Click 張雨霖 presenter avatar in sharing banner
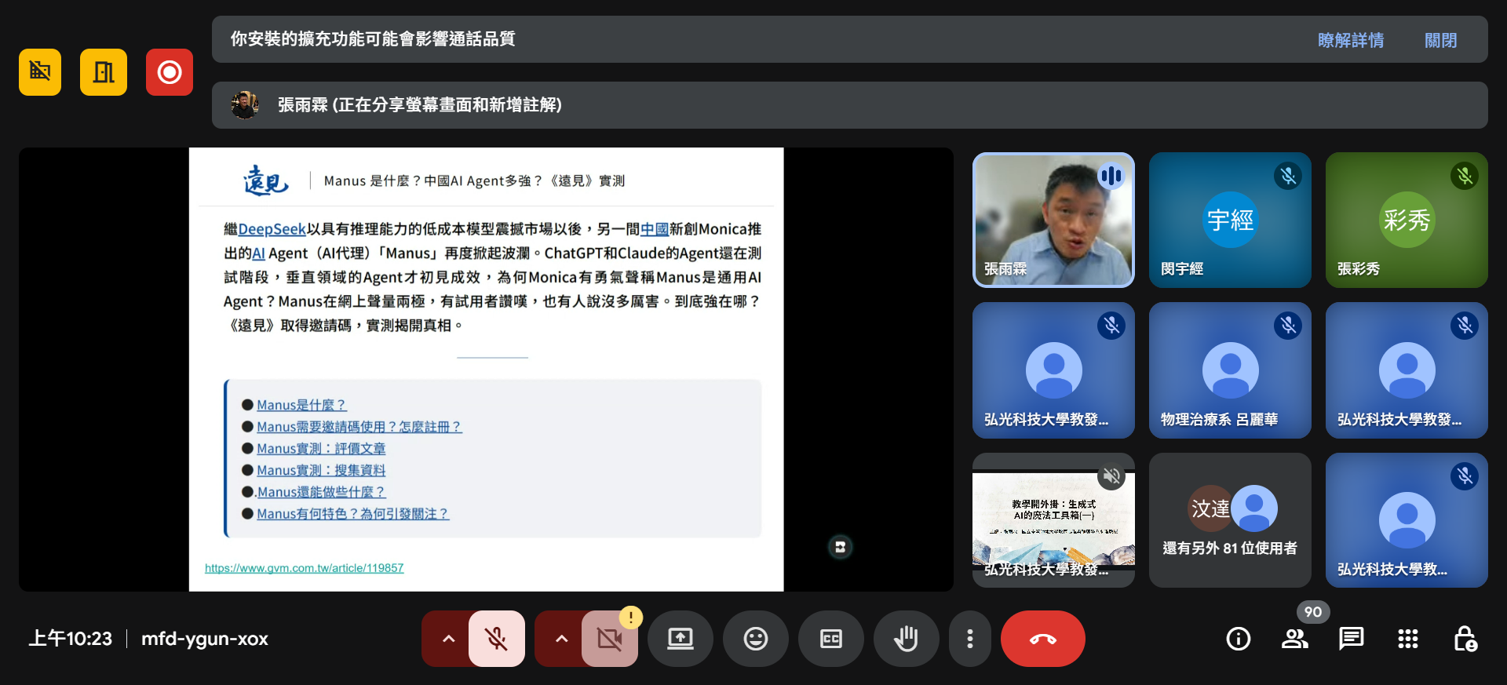 click(245, 105)
